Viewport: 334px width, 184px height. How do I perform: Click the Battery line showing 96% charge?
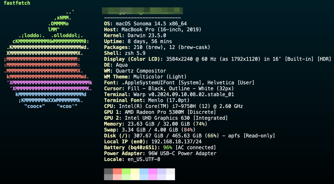[160, 148]
